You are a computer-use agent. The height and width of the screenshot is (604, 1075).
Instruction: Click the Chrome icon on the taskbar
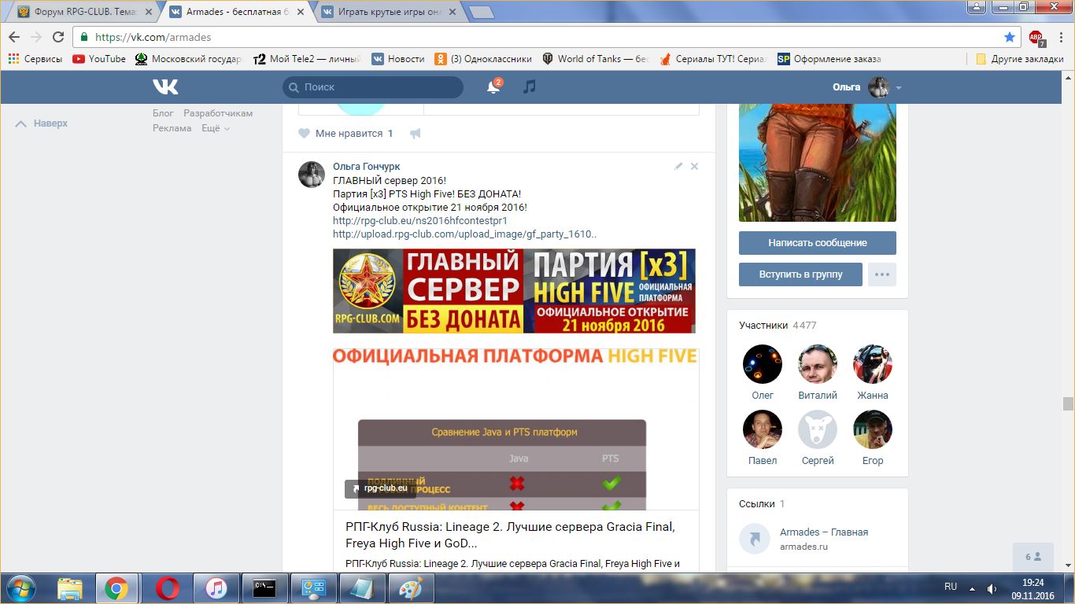(116, 588)
